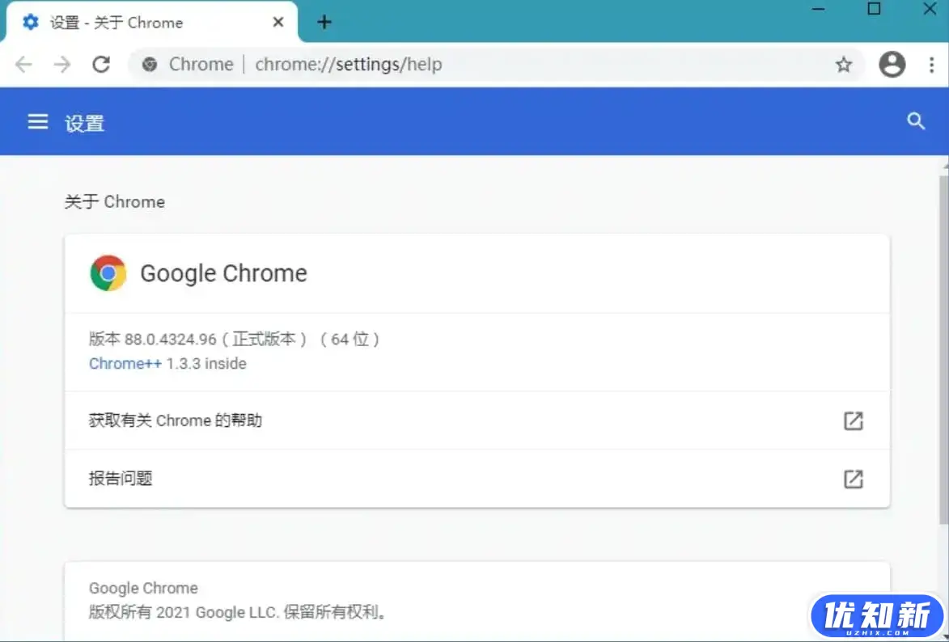Reload the current page

[101, 65]
